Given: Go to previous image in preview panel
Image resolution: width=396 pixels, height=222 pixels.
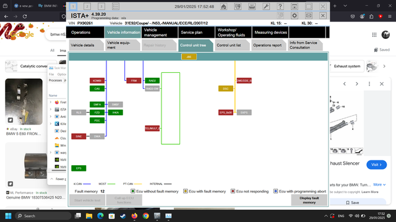Looking at the screenshot, I should point(345,84).
